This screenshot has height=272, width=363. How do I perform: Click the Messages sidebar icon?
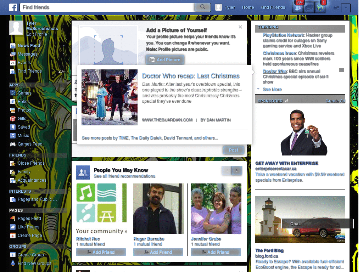(13, 54)
